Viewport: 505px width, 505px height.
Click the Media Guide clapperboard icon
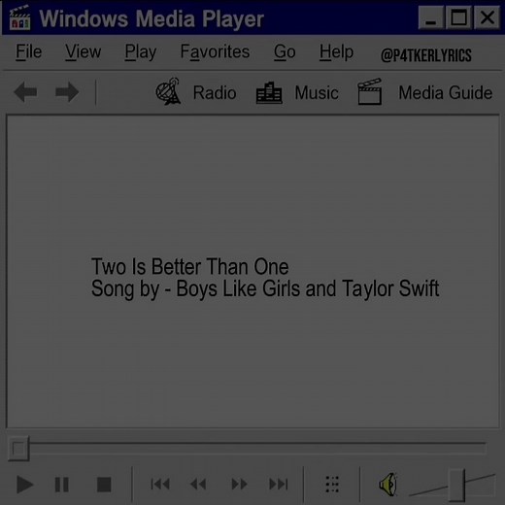pos(370,91)
